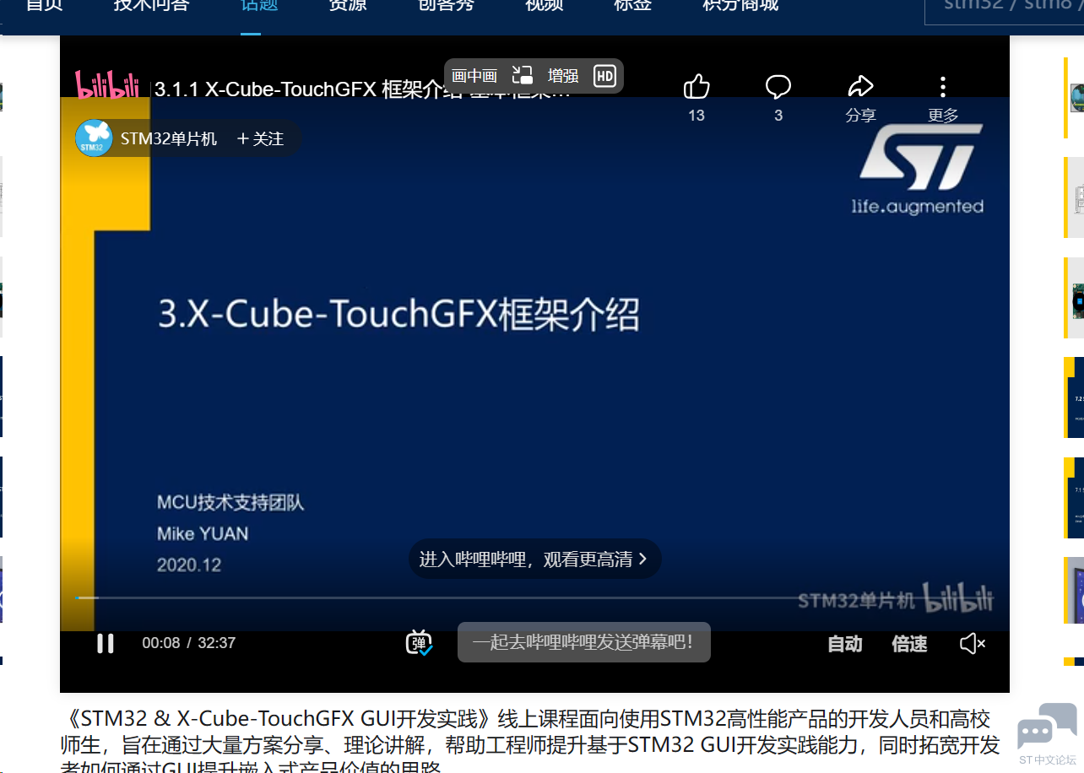
Task: Visit the 积分商城 navigation tab
Action: pyautogui.click(x=740, y=5)
